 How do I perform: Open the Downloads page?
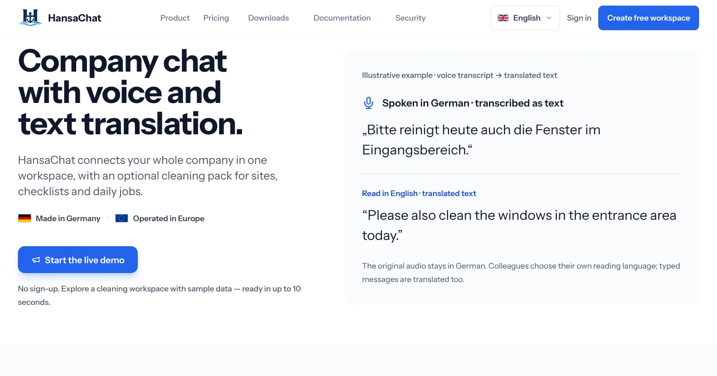click(x=268, y=18)
